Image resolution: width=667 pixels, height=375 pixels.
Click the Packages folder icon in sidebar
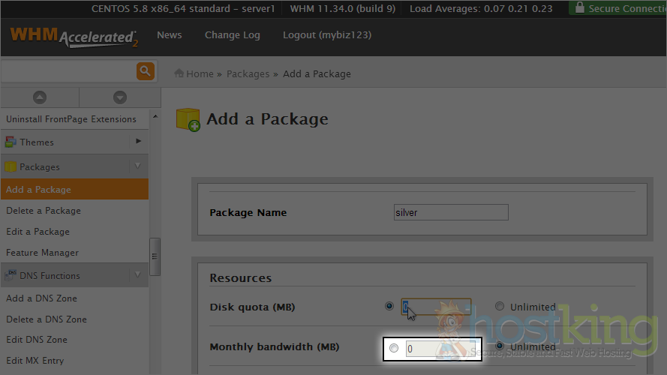click(11, 166)
